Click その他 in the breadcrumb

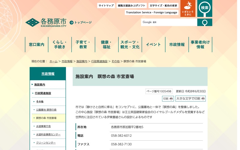[115, 61]
